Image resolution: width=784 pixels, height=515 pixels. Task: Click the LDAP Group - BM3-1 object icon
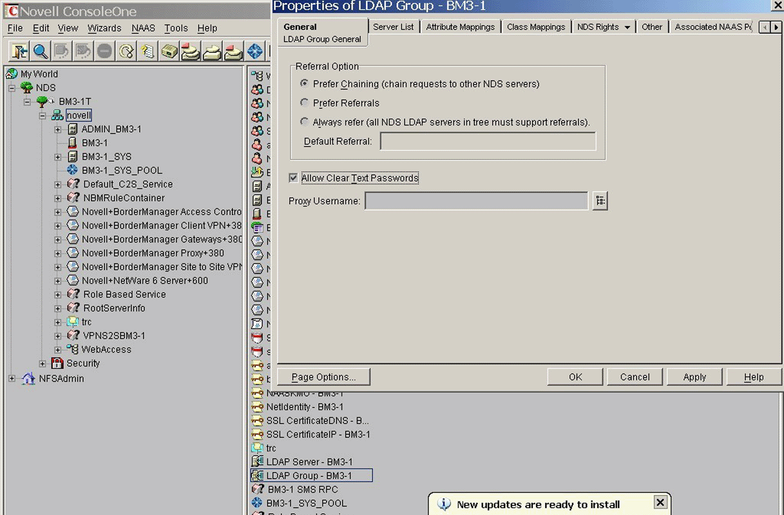(x=258, y=476)
